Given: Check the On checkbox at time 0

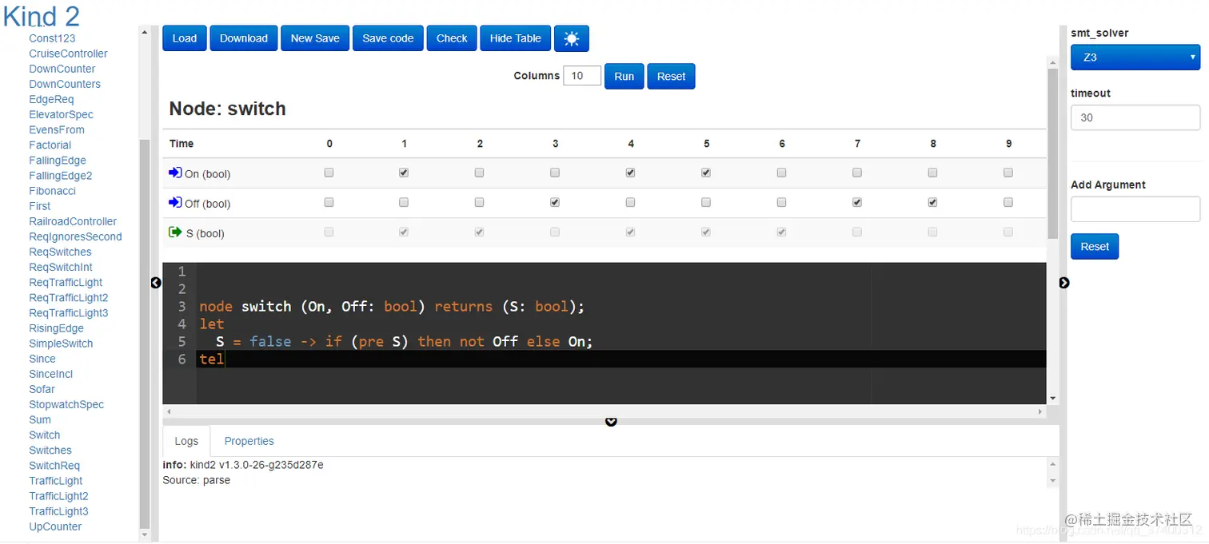Looking at the screenshot, I should pos(329,173).
